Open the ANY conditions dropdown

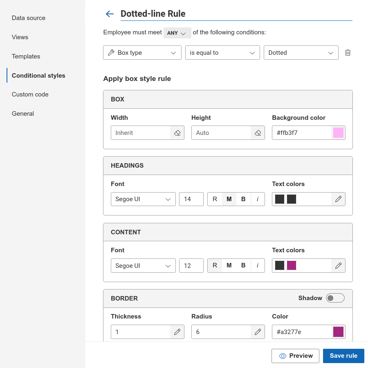click(177, 33)
